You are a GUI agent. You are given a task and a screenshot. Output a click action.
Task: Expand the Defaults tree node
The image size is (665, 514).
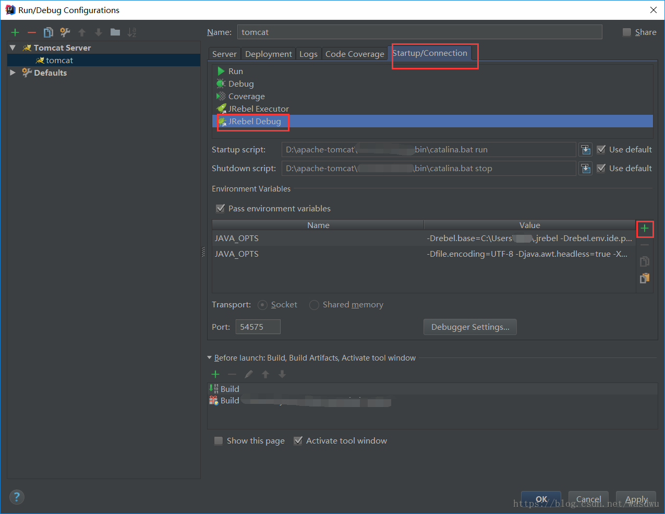[13, 73]
